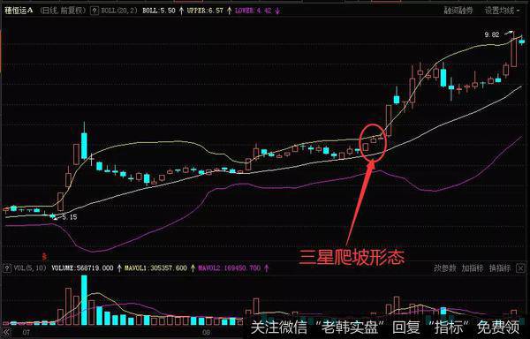Close the volume indicator panel
Viewport: 530px width, 339px height.
521,268
